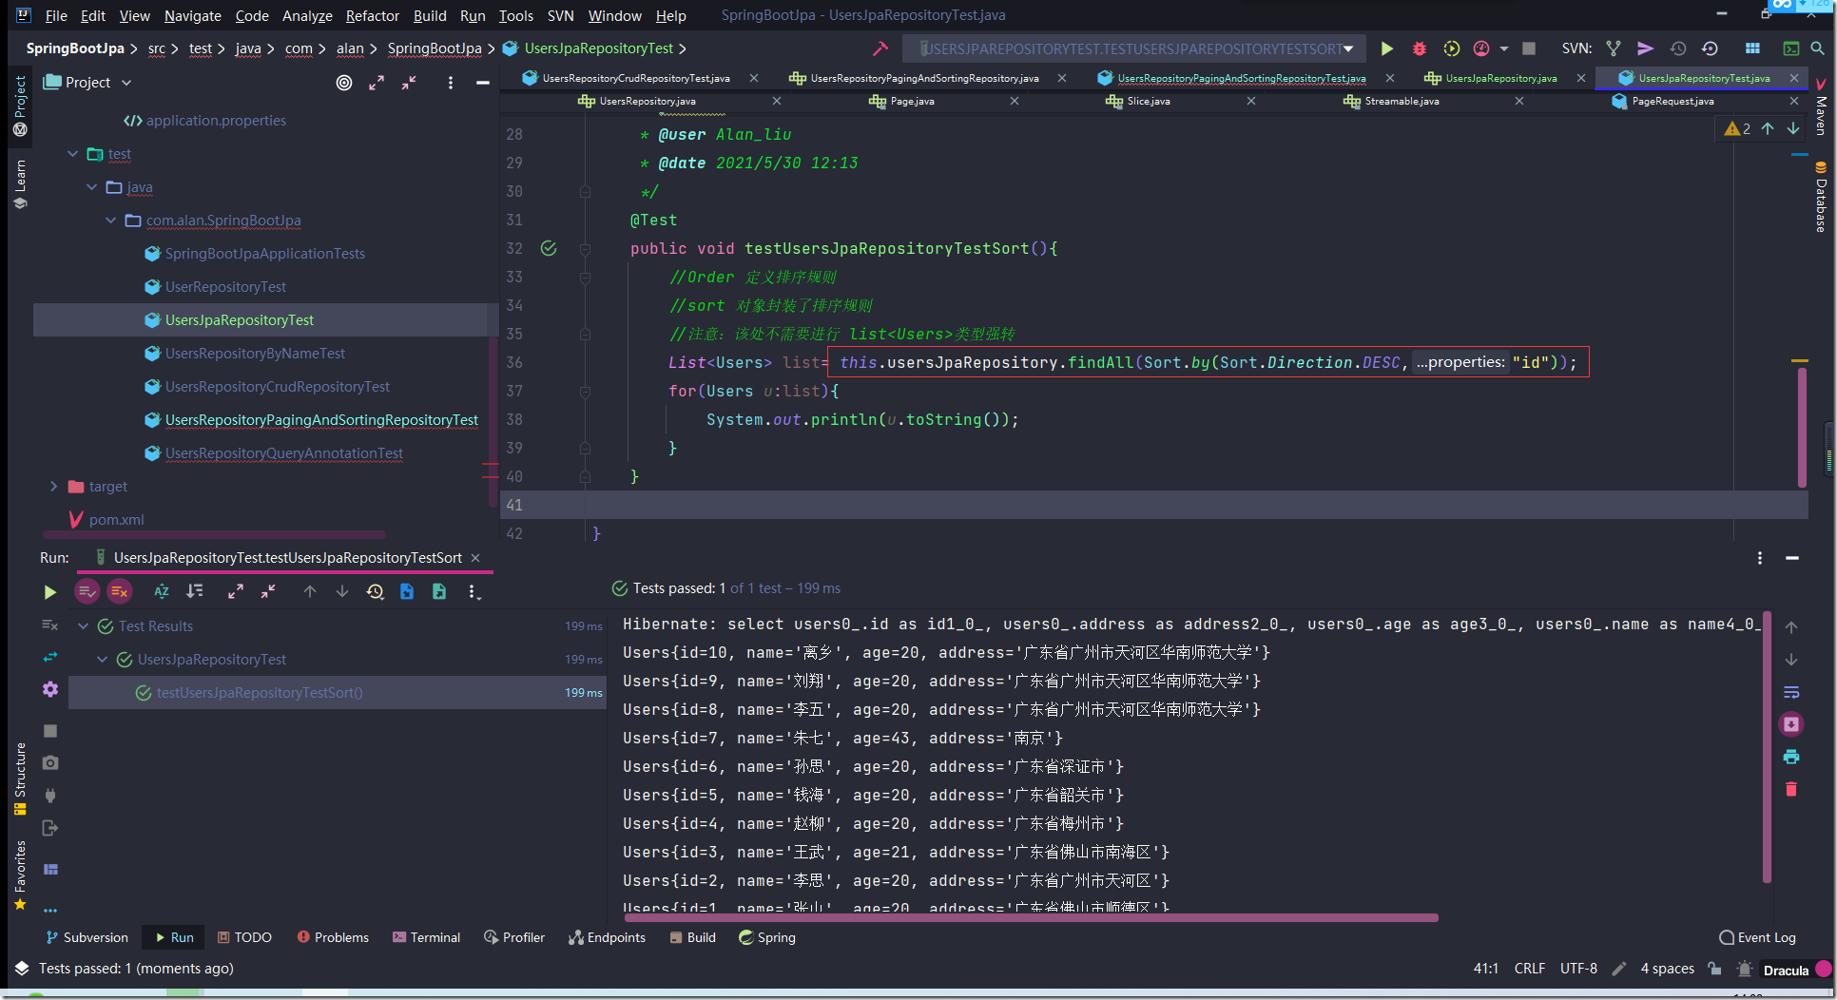Screen dimensions: 1837x1000
Task: Sort test results alphabetically
Action: (x=162, y=591)
